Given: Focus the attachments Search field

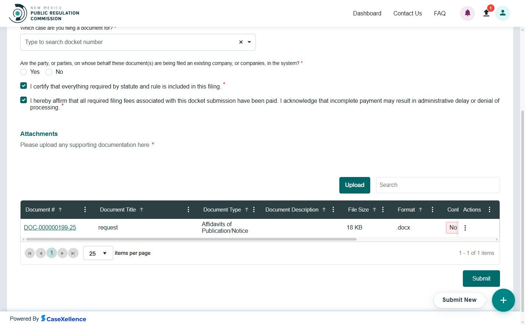Looking at the screenshot, I should pos(438,185).
